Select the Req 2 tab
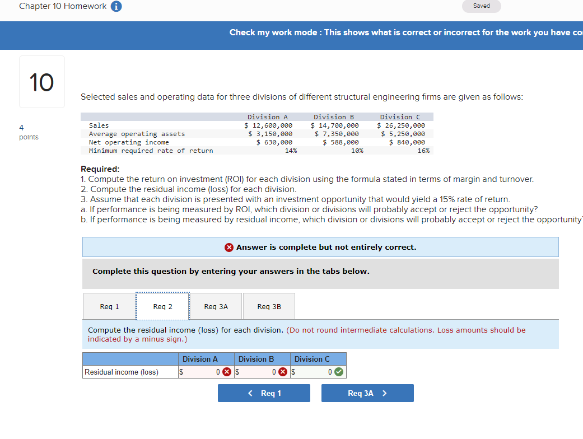 click(162, 306)
